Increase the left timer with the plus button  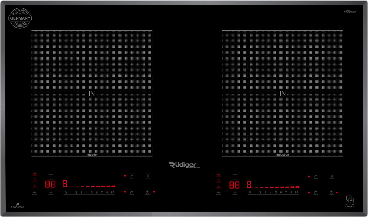[51, 177]
